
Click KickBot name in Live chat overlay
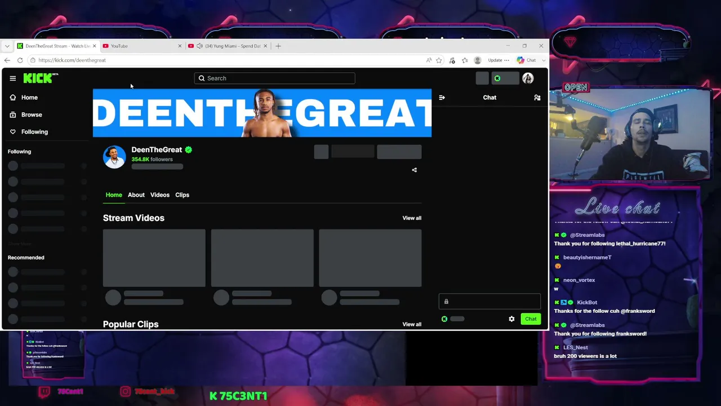click(587, 303)
